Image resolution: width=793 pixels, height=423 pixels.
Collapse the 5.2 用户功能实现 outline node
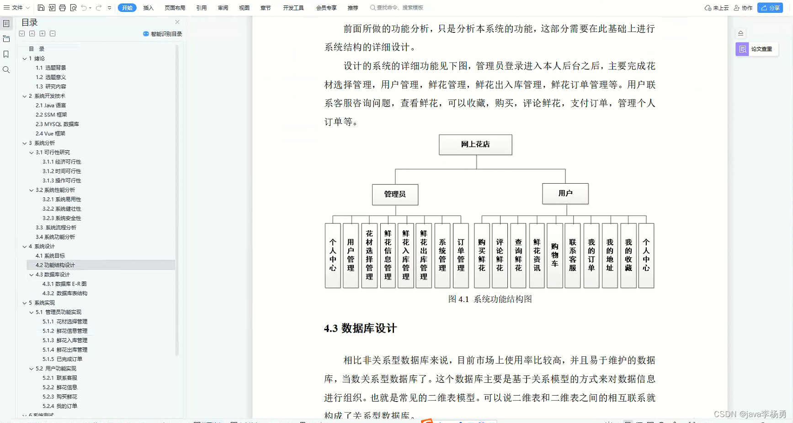pos(32,369)
